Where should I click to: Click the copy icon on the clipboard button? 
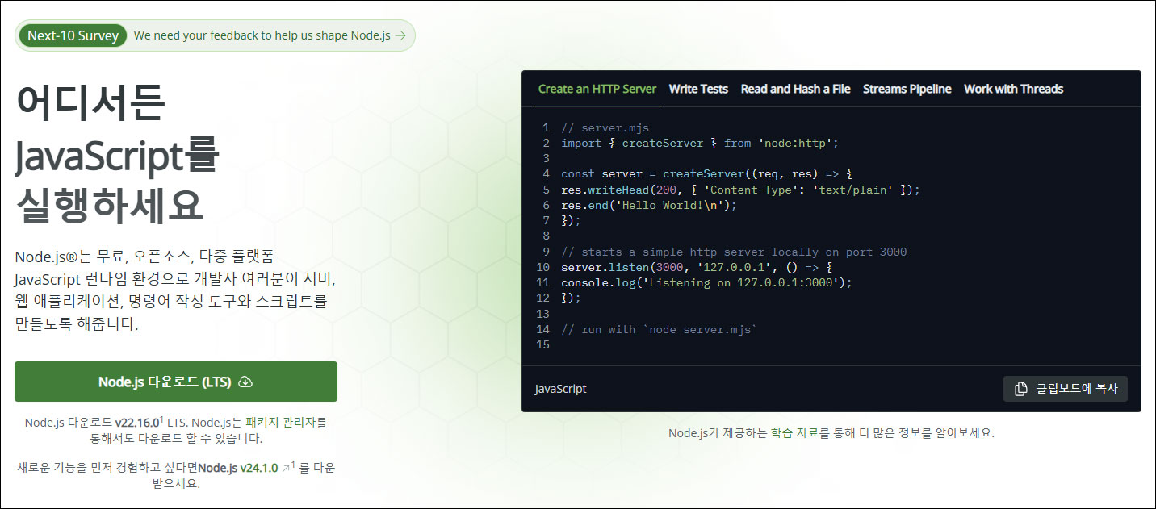point(1021,389)
